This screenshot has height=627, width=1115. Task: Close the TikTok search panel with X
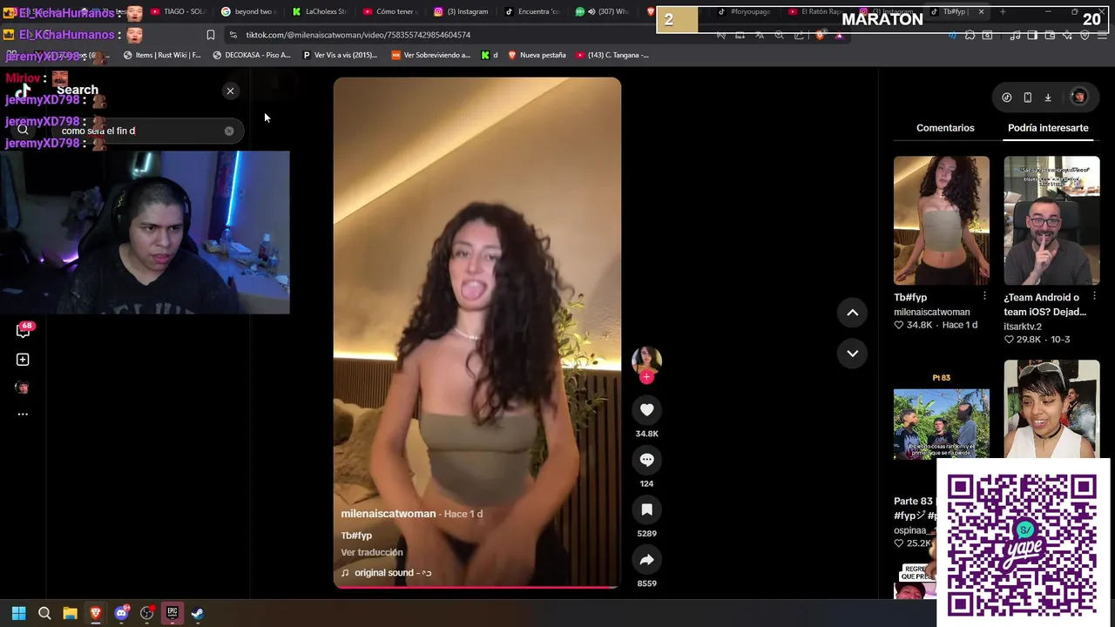click(x=230, y=91)
